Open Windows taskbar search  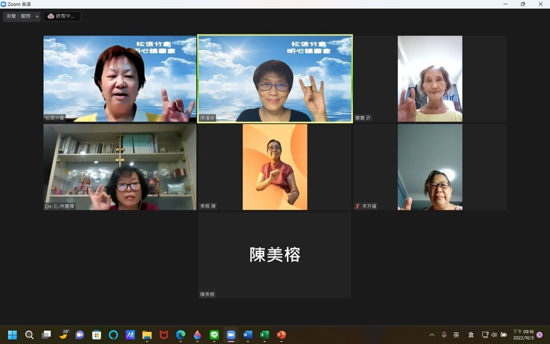tap(30, 335)
